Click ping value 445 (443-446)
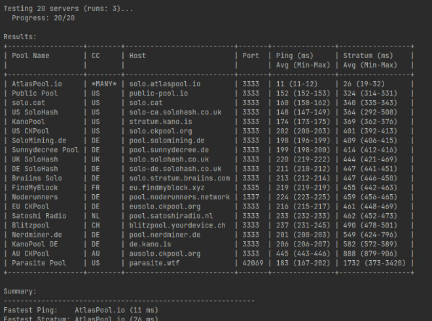The width and height of the screenshot is (432, 321). click(303, 254)
